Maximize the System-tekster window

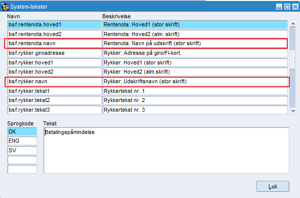287,7
